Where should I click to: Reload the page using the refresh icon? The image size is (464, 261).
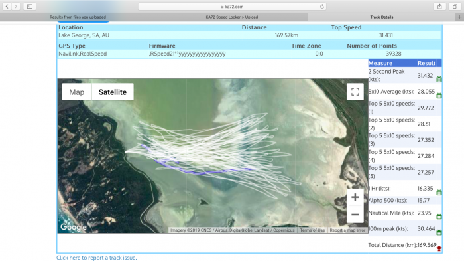coord(322,6)
